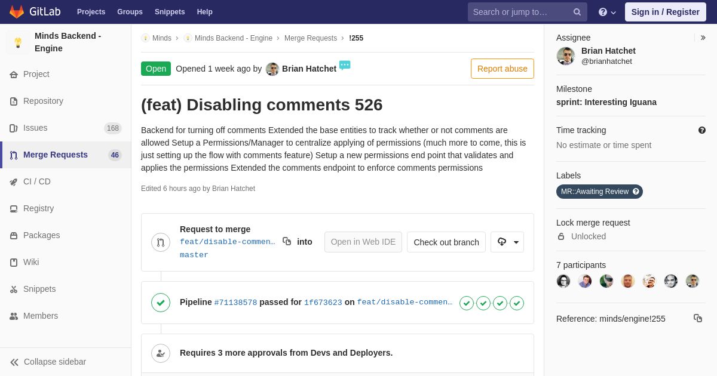717x376 pixels.
Task: Click the assignee's avatar picture
Action: 566,56
